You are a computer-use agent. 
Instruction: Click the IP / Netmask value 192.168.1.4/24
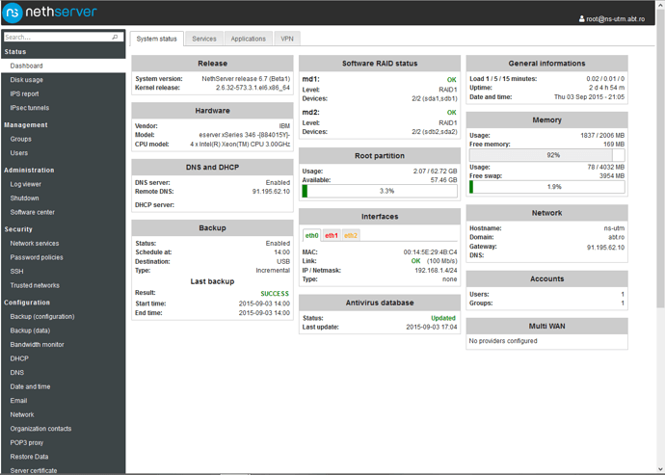pos(436,270)
